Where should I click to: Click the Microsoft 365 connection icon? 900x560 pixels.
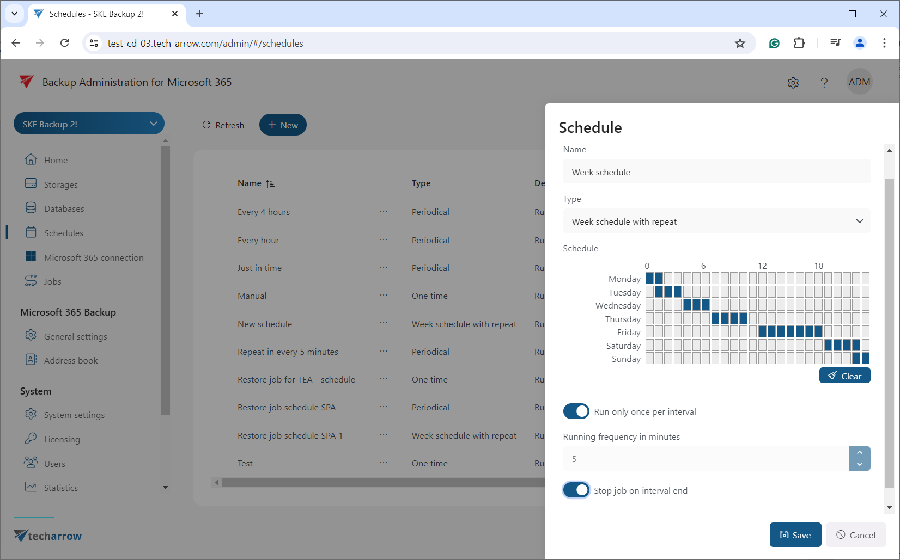[31, 257]
